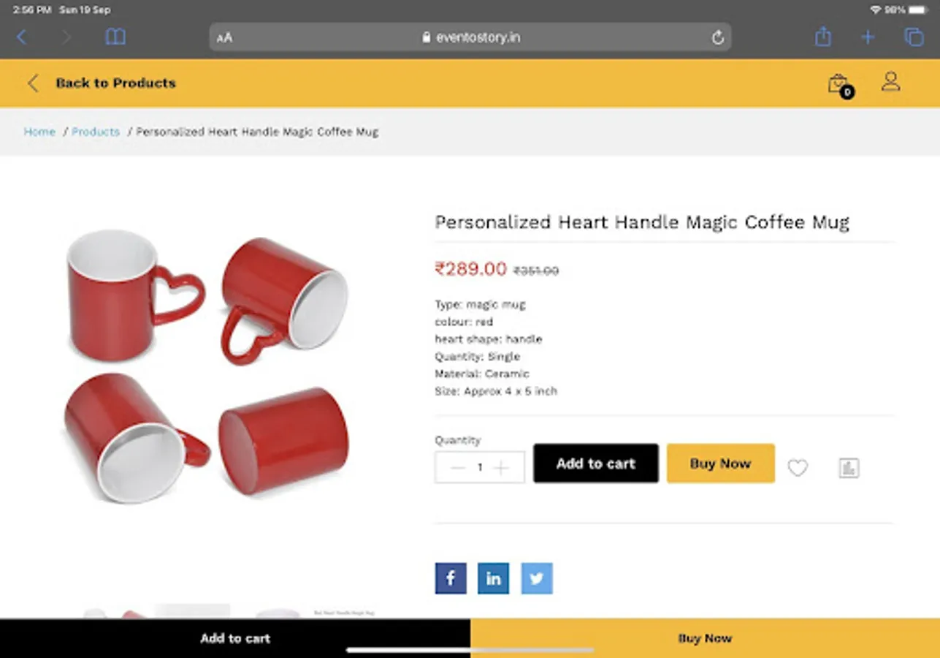940x658 pixels.
Task: Go to Home in the breadcrumb
Action: (39, 132)
